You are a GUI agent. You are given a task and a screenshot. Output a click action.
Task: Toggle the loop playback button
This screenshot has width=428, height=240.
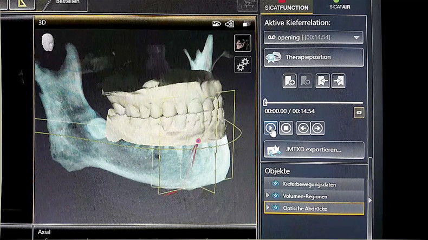[x=359, y=112]
